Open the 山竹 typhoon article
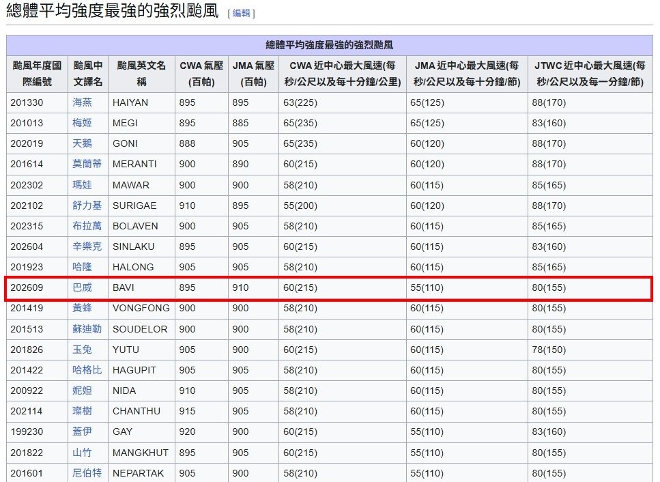Image resolution: width=660 pixels, height=482 pixels. 82,453
